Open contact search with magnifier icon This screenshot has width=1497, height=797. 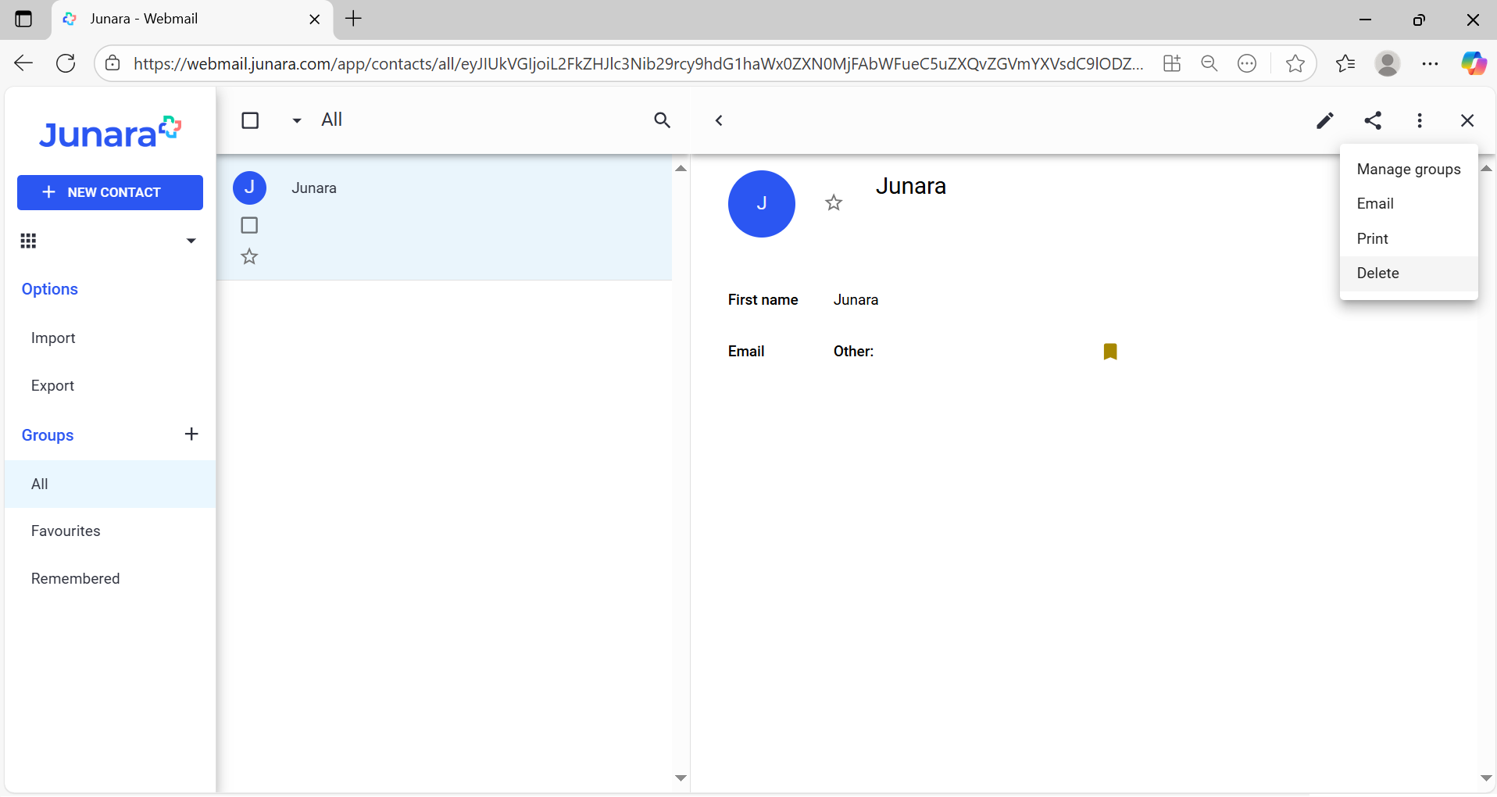[x=662, y=120]
